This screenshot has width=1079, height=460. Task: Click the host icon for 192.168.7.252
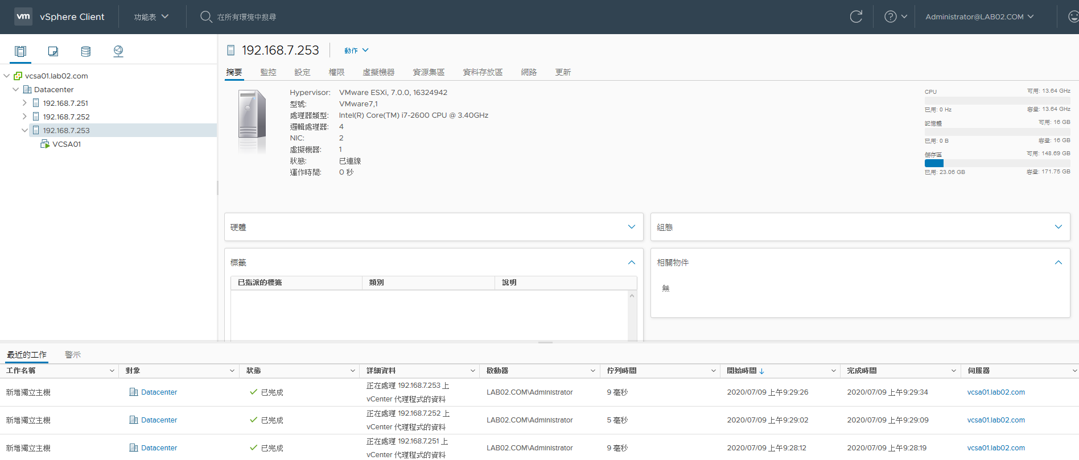(x=36, y=117)
